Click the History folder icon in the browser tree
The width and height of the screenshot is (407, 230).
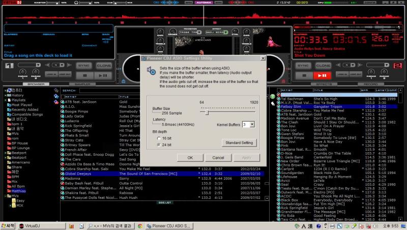(8, 95)
